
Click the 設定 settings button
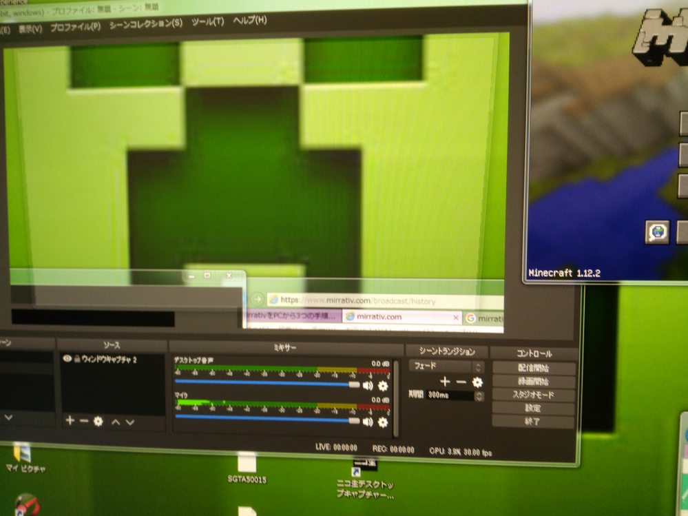pos(534,409)
